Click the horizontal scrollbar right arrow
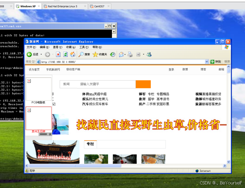245x188 pixels. 225,166
